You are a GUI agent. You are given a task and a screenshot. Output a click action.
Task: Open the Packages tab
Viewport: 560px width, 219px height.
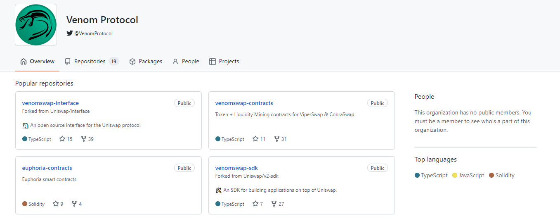[146, 61]
